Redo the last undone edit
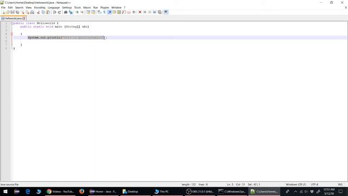348x196 pixels. (x=59, y=12)
